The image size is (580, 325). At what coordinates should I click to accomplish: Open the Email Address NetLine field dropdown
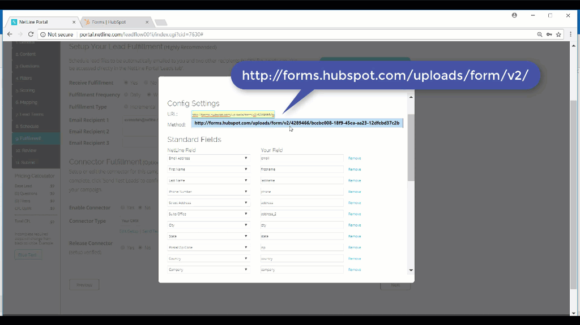pos(208,158)
